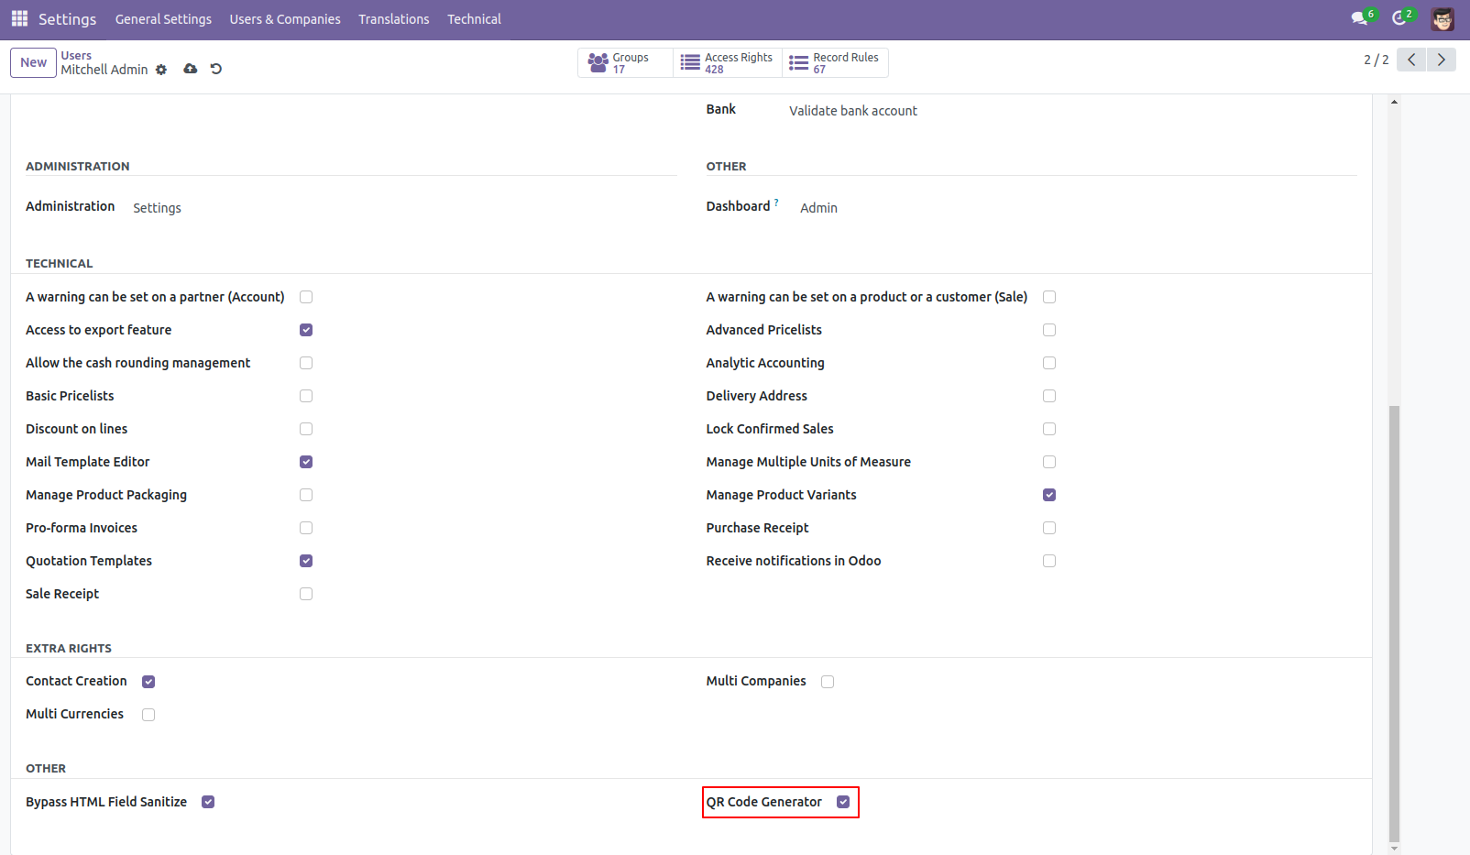Open the activities clock icon
The width and height of the screenshot is (1470, 855).
point(1399,18)
